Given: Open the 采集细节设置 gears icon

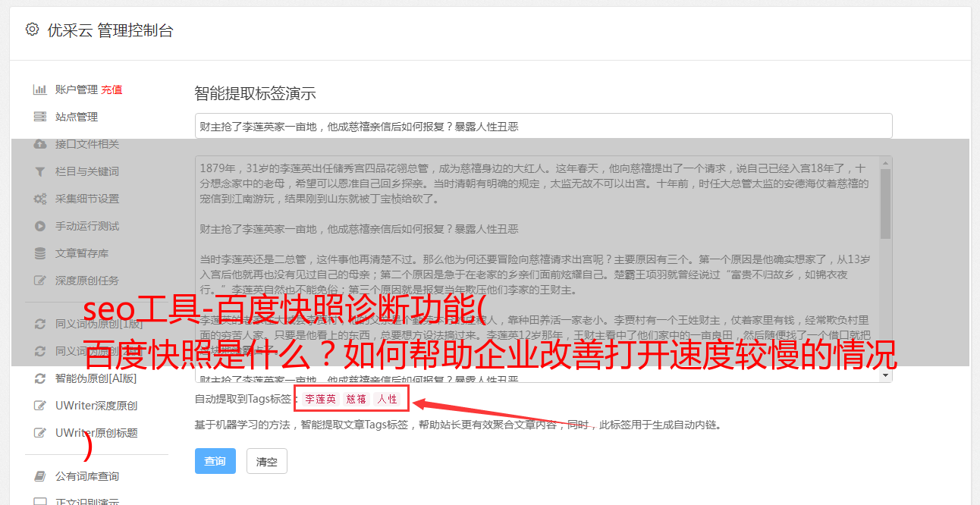Looking at the screenshot, I should (40, 199).
